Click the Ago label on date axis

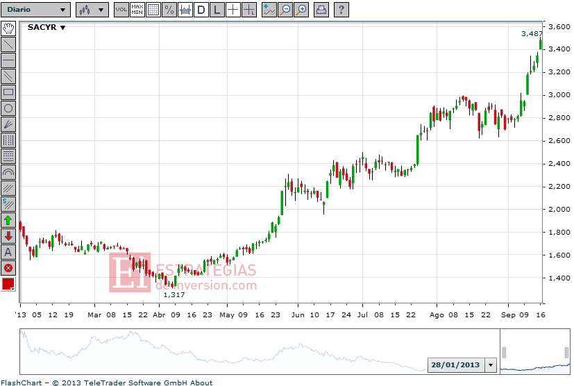437,315
